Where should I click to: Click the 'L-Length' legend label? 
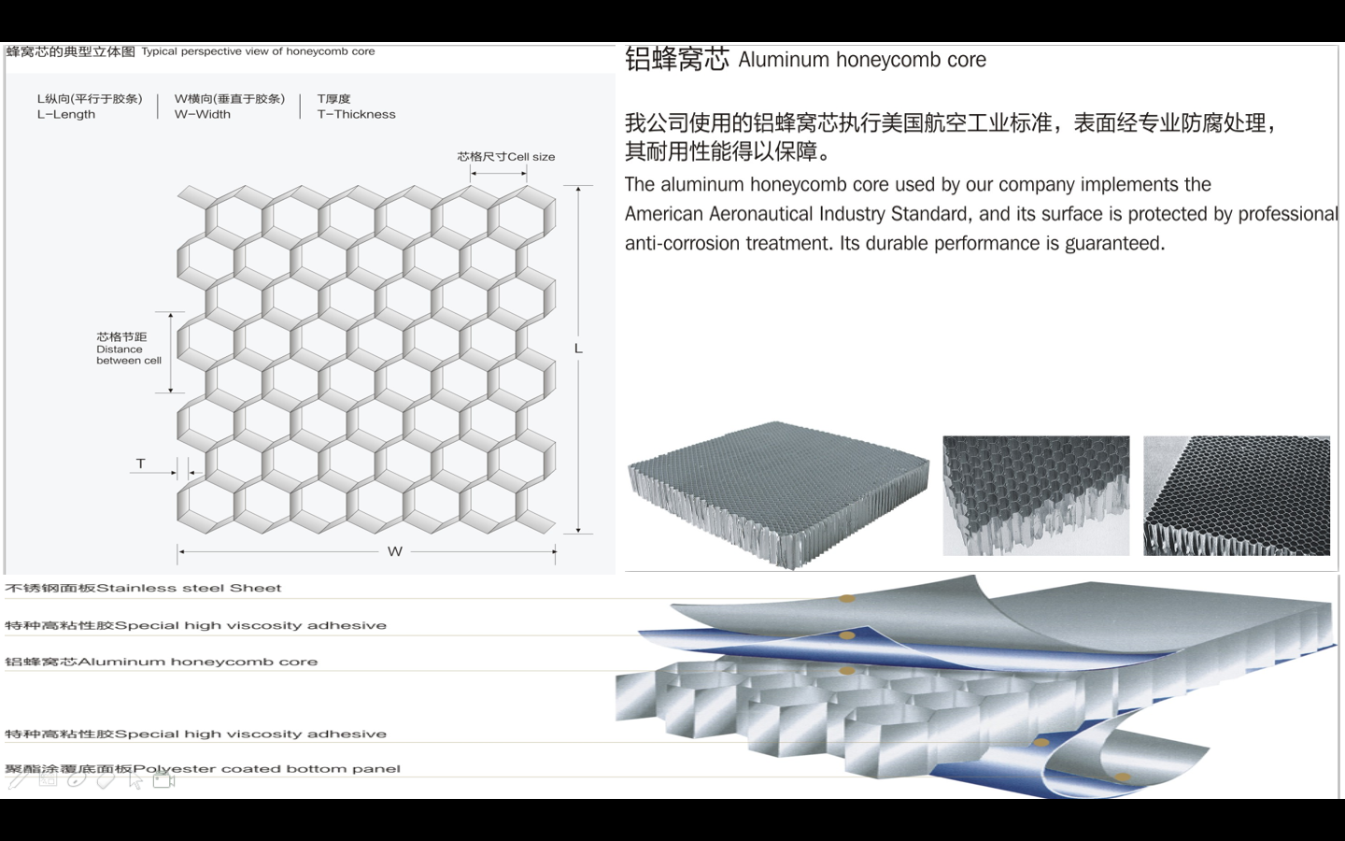click(x=66, y=114)
